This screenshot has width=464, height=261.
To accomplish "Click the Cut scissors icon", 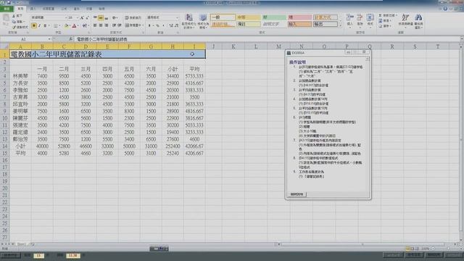I will pyautogui.click(x=14, y=16).
